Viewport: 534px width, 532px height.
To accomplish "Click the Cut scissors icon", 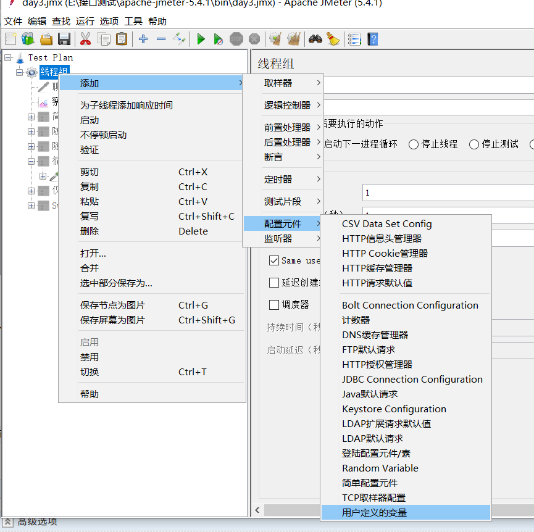I will 85,39.
